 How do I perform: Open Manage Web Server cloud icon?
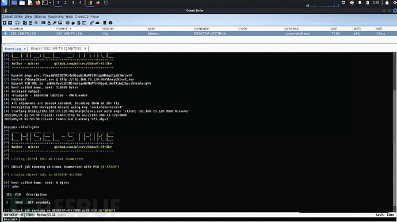coord(97,23)
